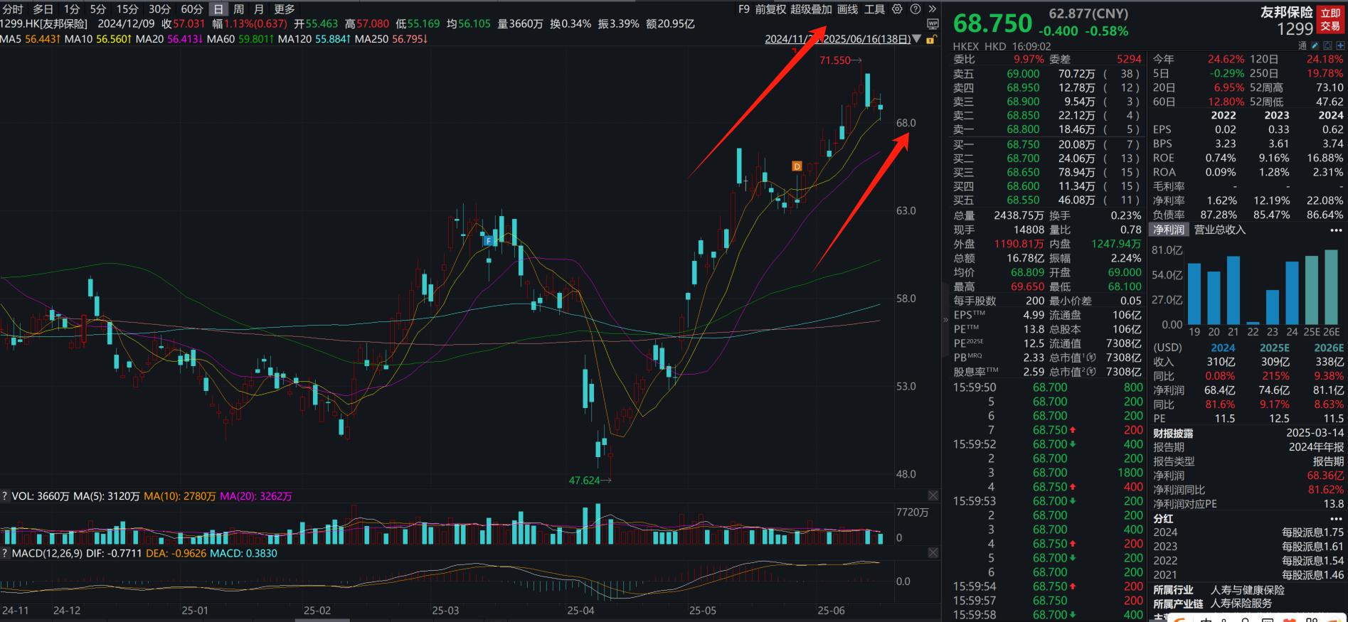Open the help question-mark icon in toolbar
The height and width of the screenshot is (622, 1348).
tap(916, 9)
